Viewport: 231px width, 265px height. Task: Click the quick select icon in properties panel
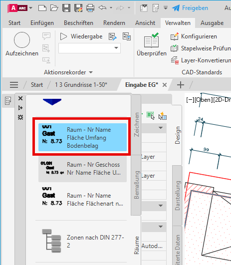tap(163, 116)
